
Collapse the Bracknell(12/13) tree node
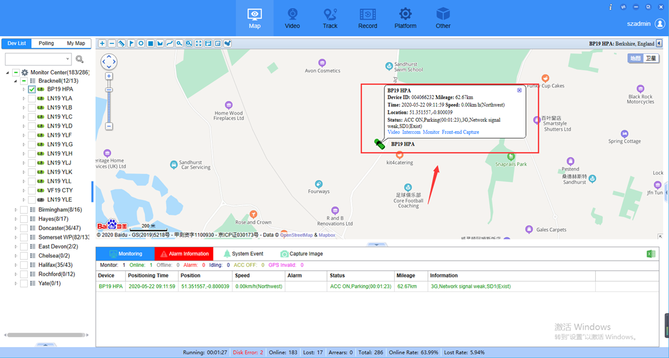[x=16, y=81]
